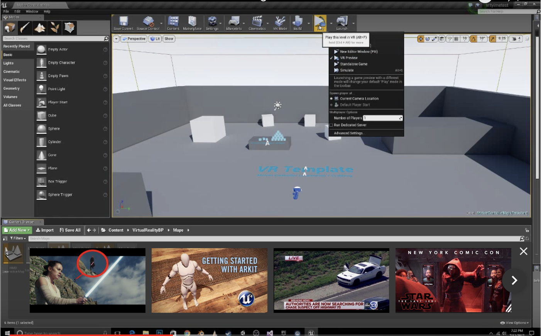This screenshot has width=541, height=336.
Task: Select Current Camera Location radio option
Action: [331, 99]
